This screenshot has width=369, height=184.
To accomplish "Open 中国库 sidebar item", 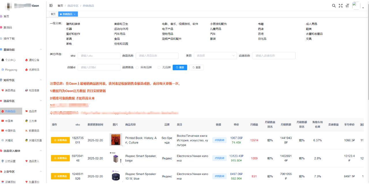I will coord(9,121).
